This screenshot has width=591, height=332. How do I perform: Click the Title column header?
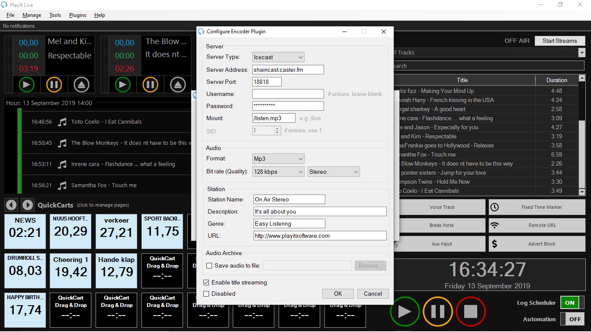(x=463, y=80)
